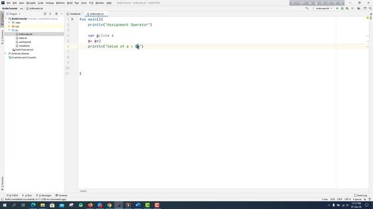
Task: Open Microsoft Edge from taskbar
Action: [x=33, y=205]
